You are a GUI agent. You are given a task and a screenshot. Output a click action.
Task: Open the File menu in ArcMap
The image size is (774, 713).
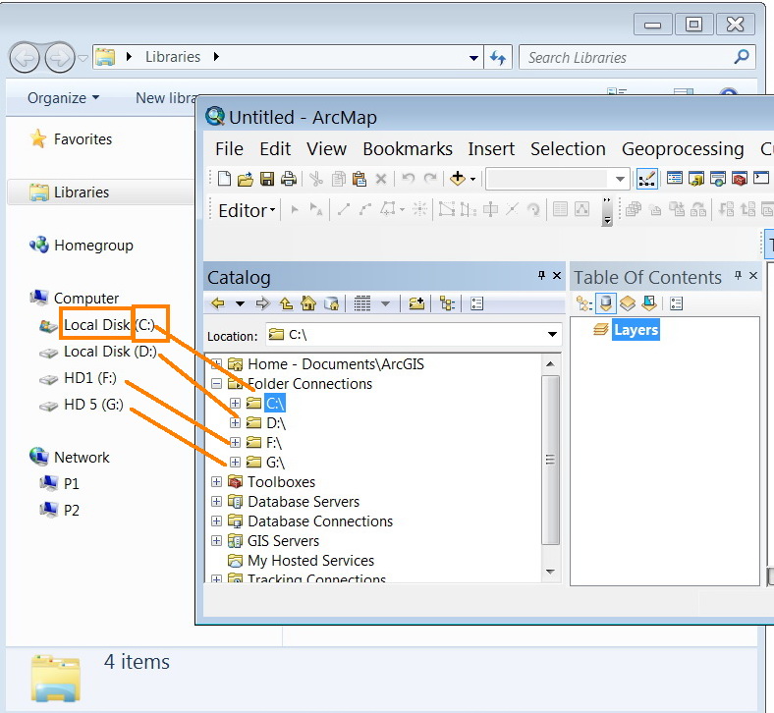229,149
